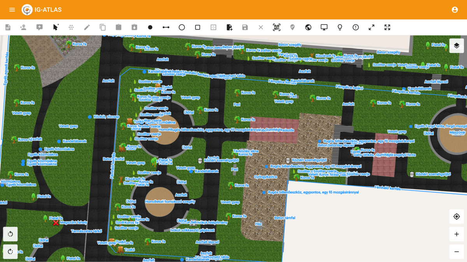Click the IG-ATLAS logo

pos(27,10)
